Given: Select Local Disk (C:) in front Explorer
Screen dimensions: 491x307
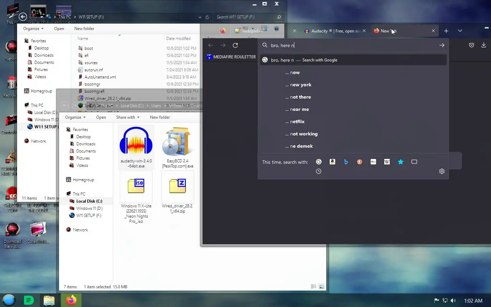Looking at the screenshot, I should (86, 201).
